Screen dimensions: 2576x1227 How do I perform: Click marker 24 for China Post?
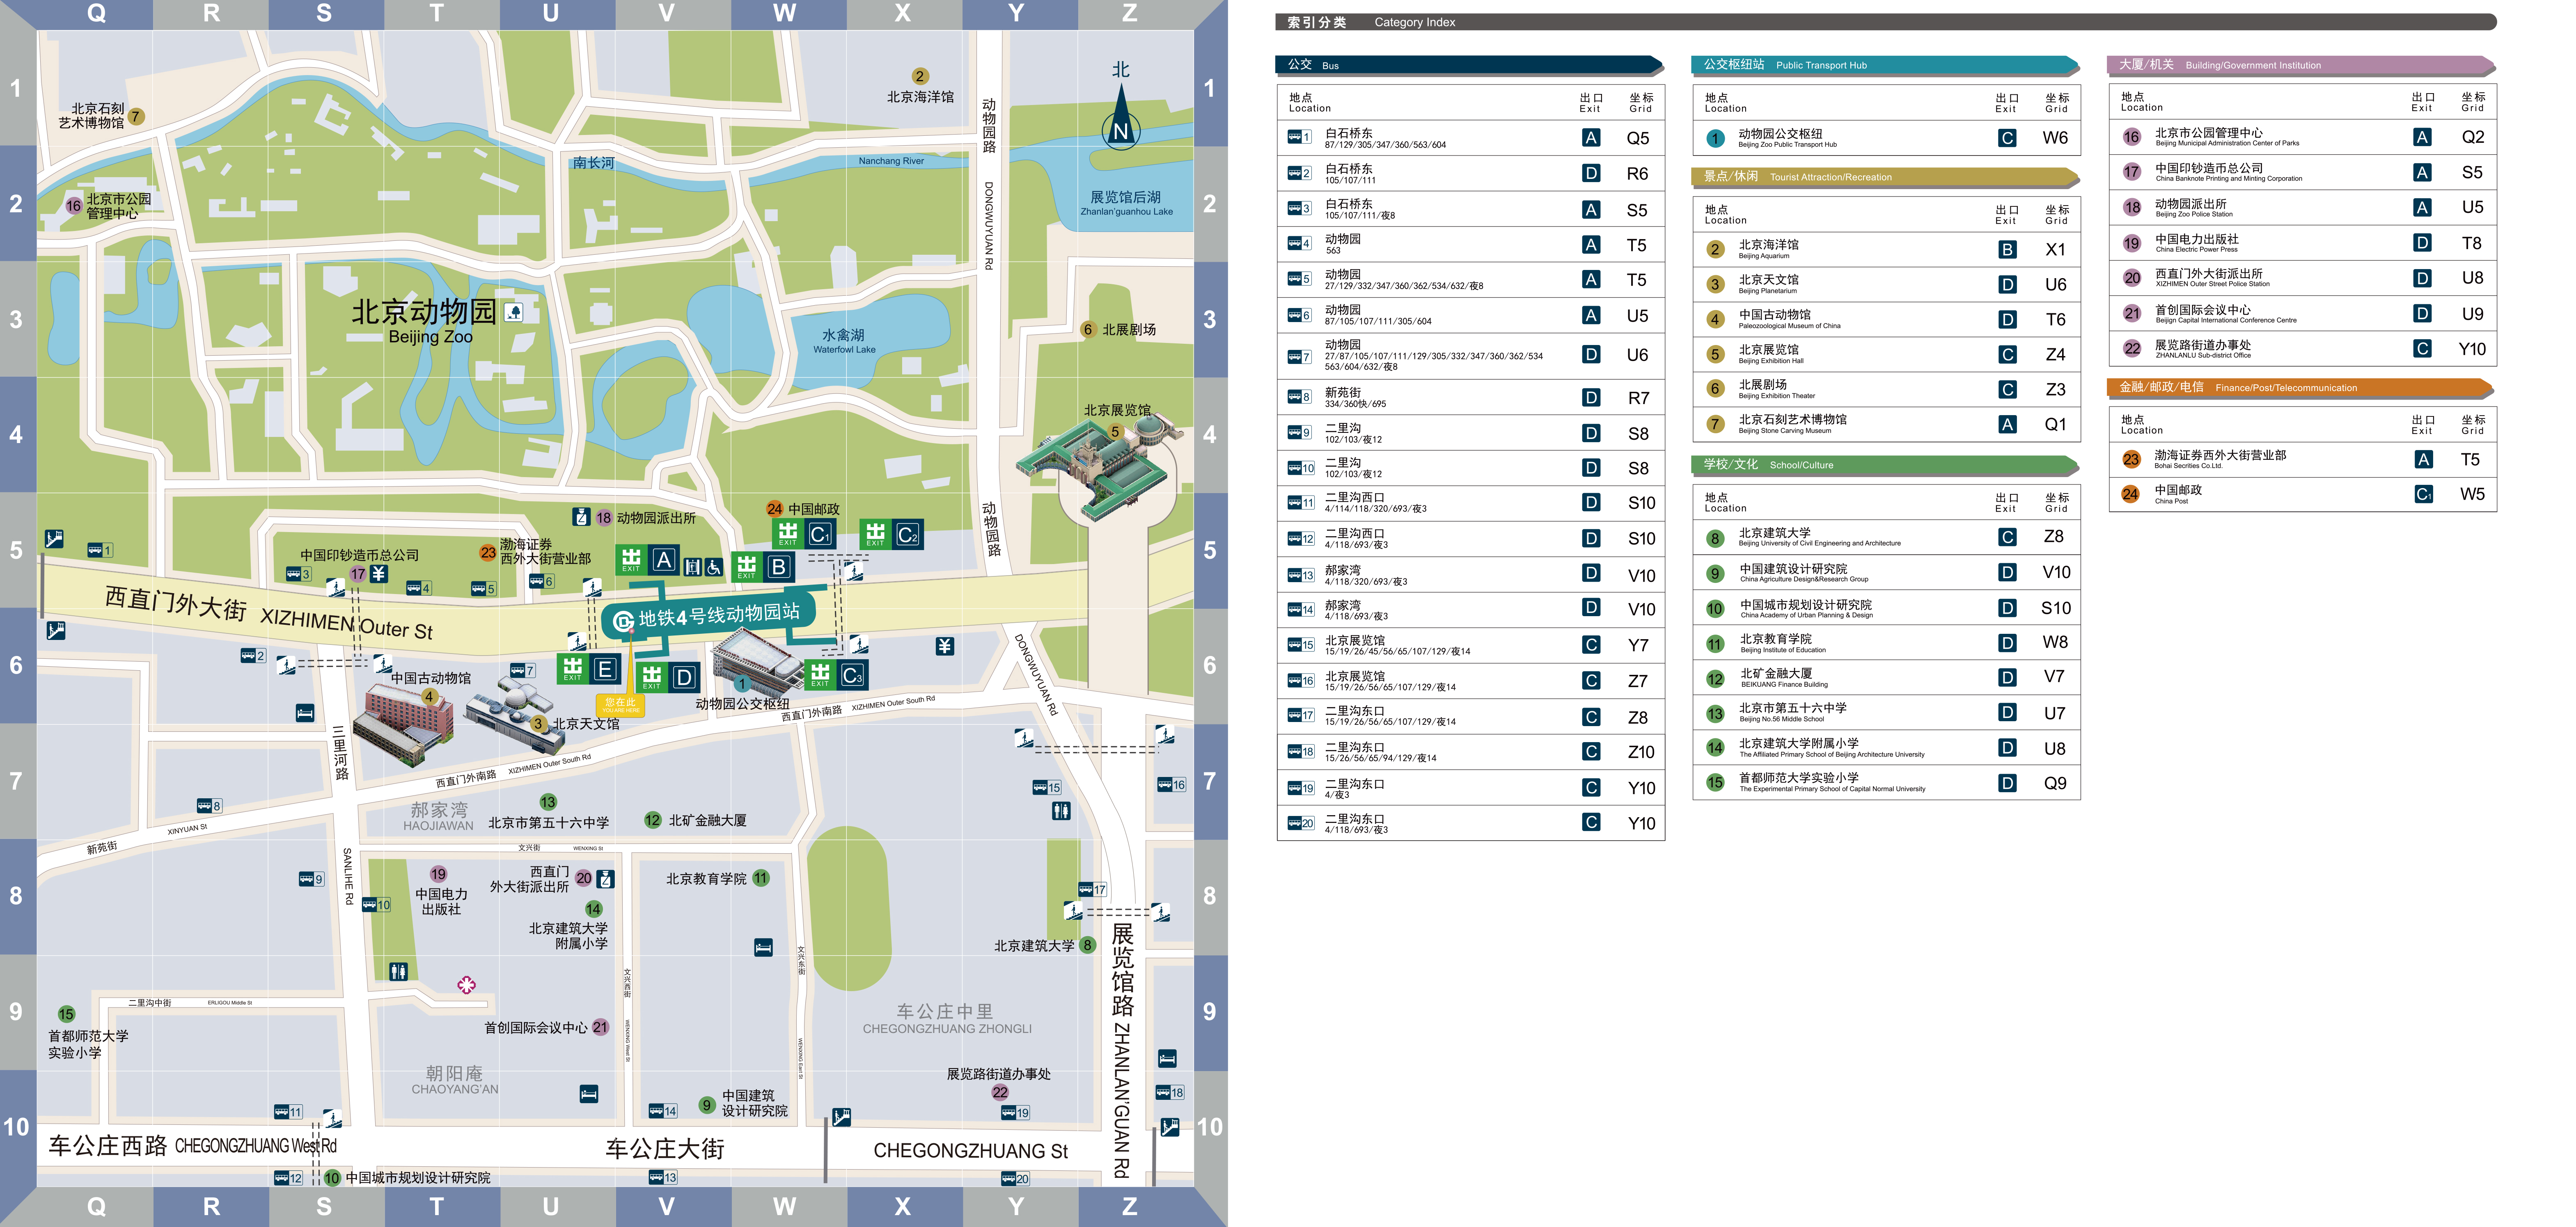(774, 509)
